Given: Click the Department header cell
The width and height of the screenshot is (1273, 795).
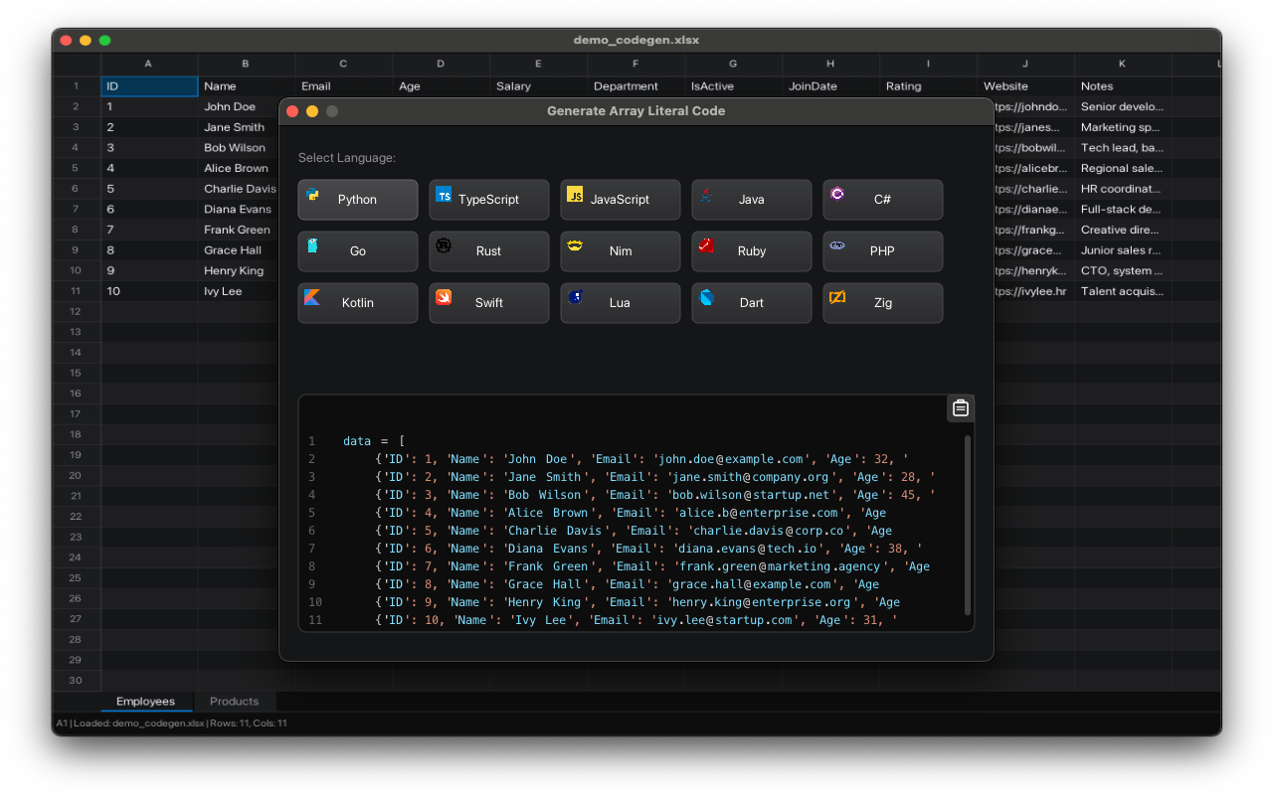Looking at the screenshot, I should click(636, 86).
